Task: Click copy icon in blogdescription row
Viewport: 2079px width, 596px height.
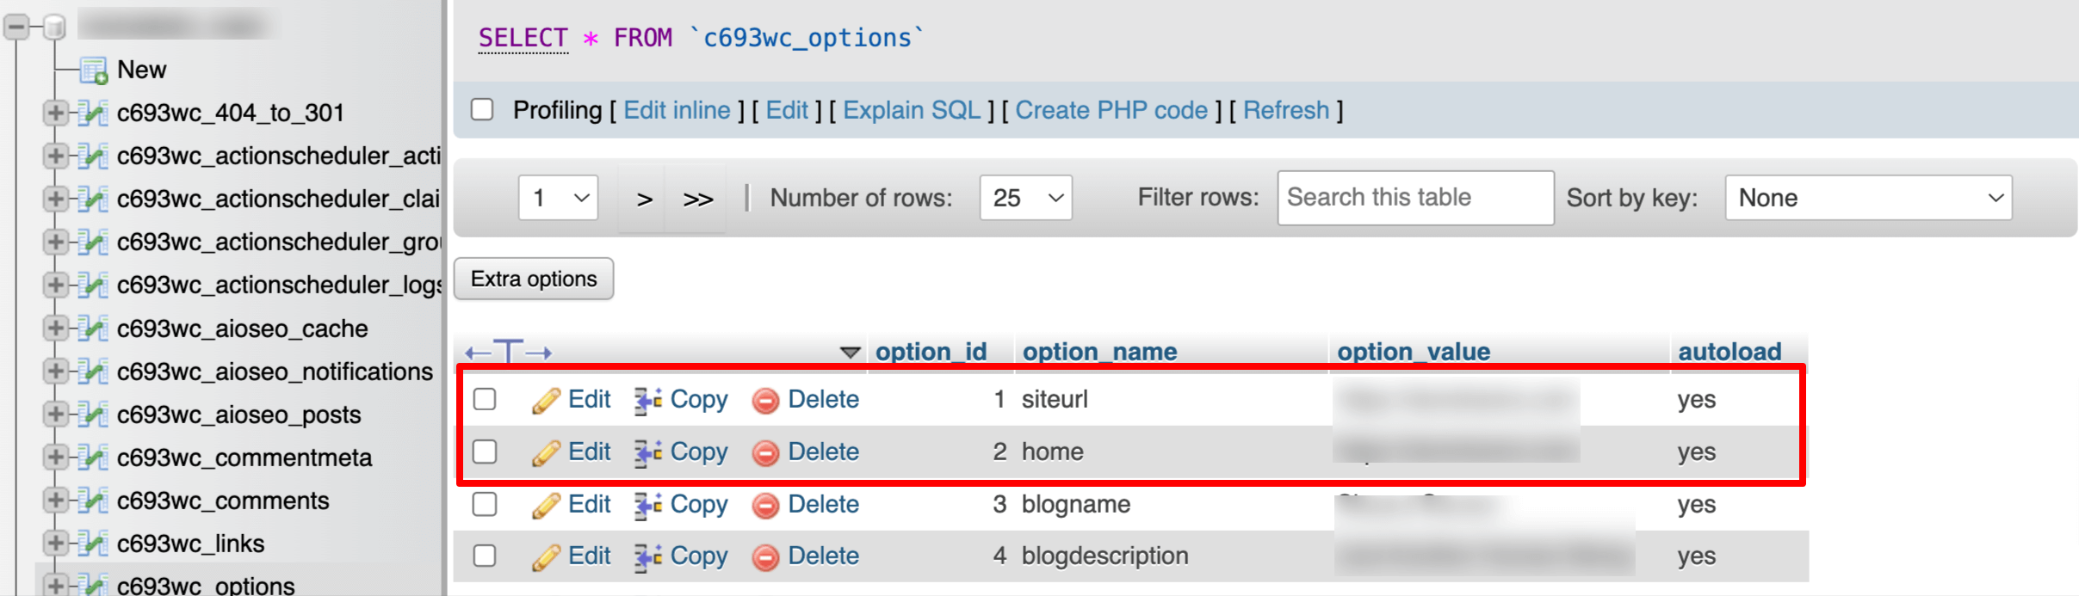Action: point(648,556)
